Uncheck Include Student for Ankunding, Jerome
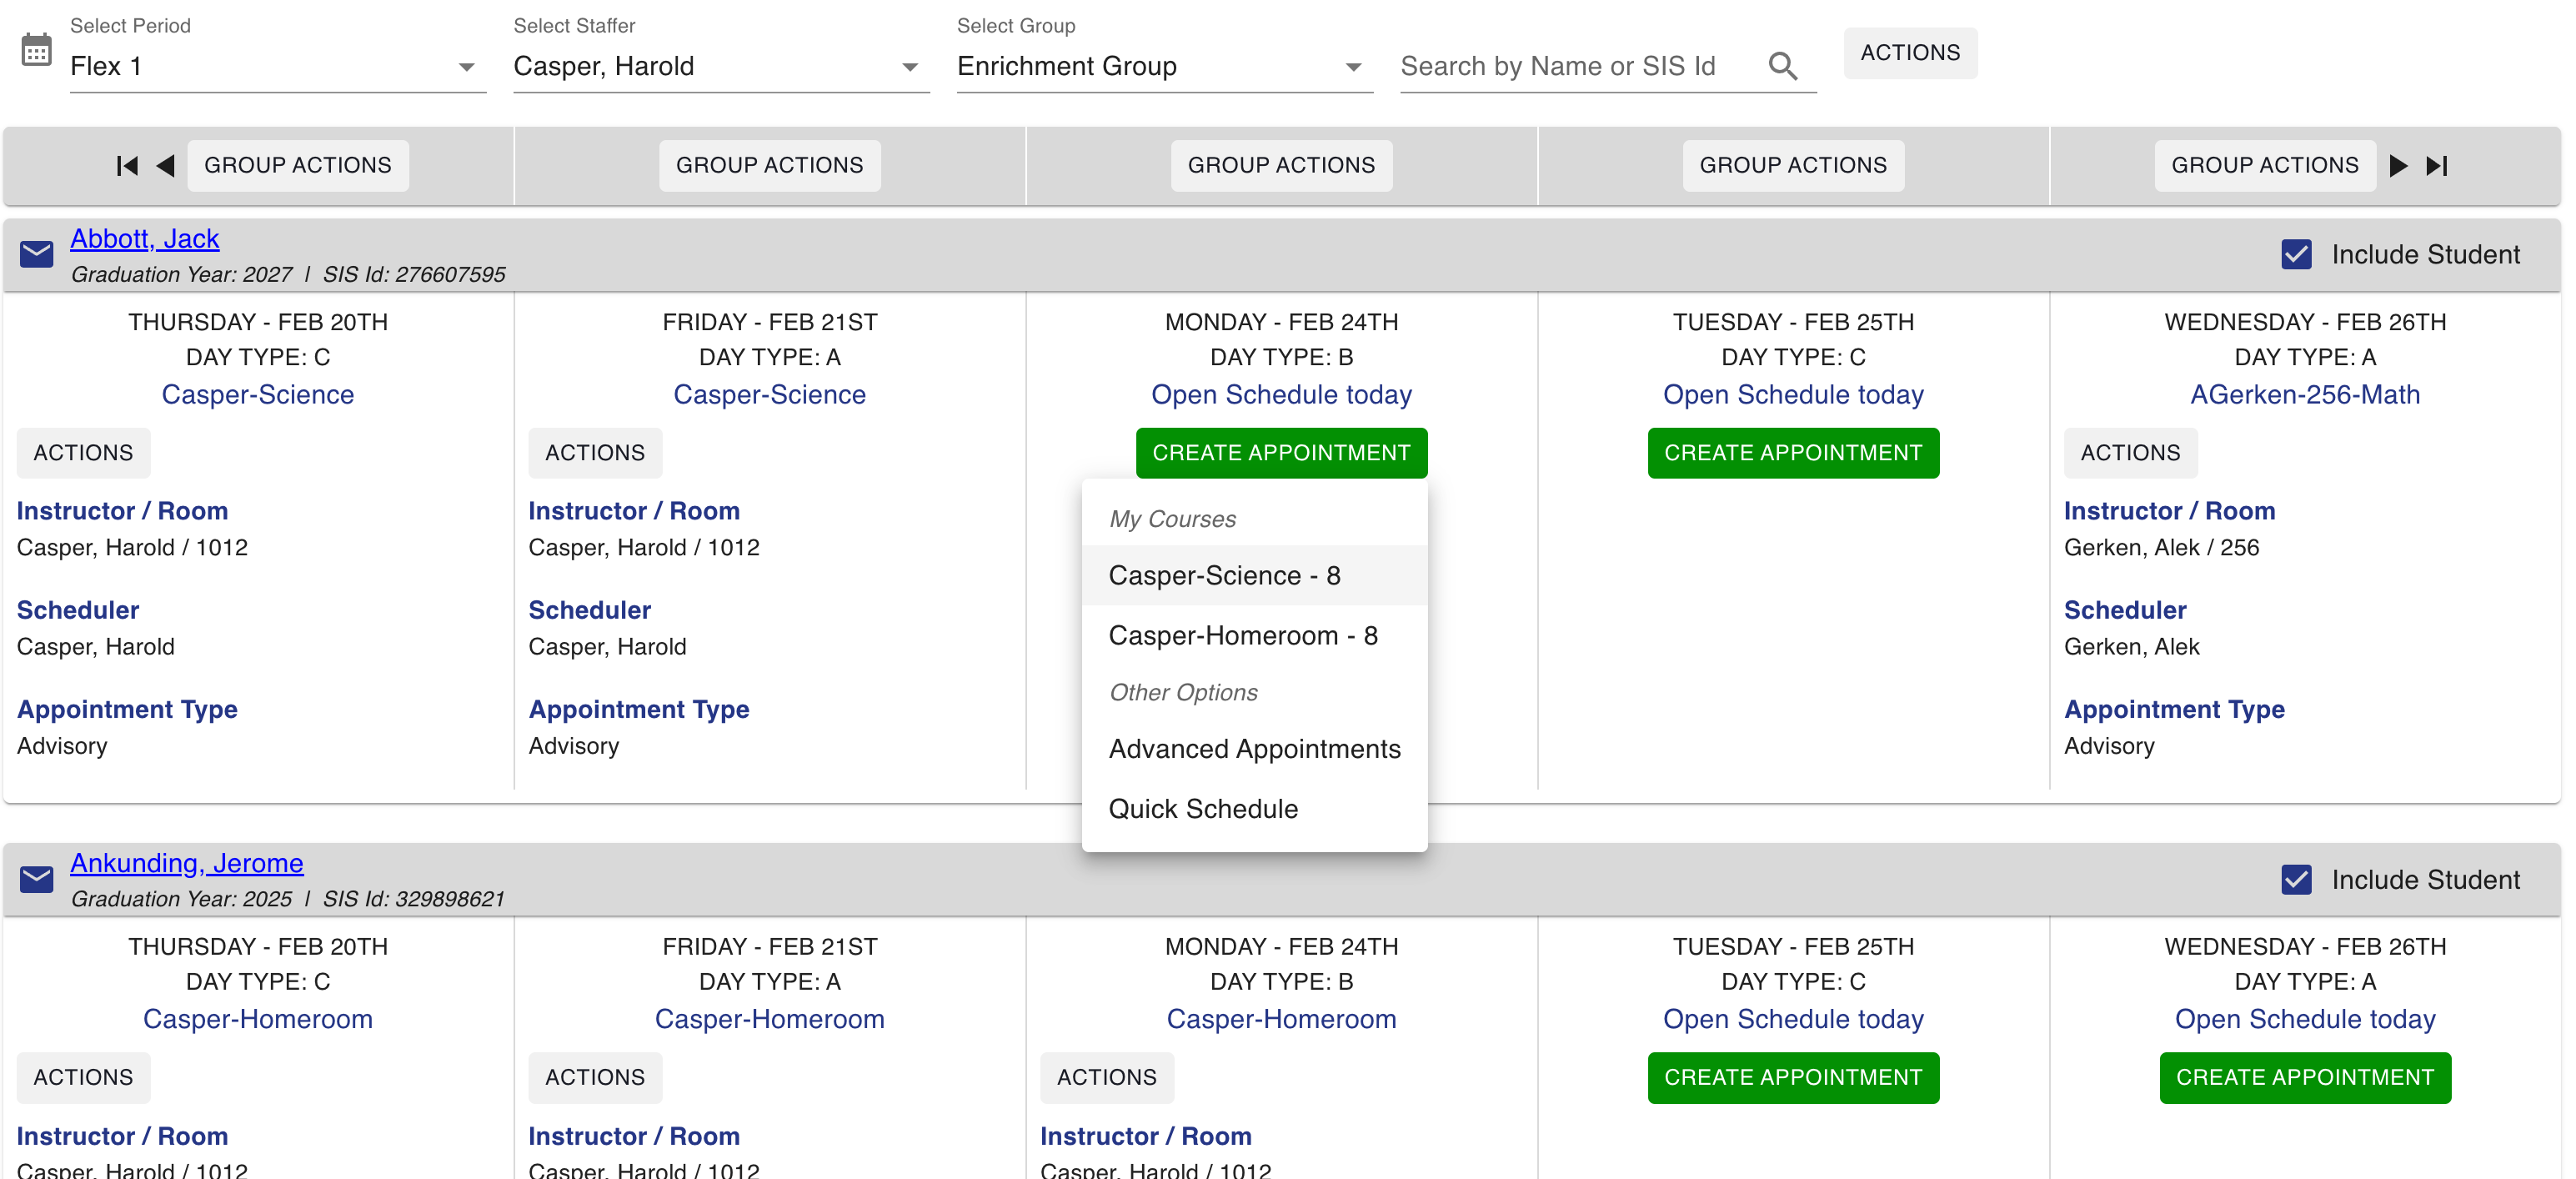The height and width of the screenshot is (1179, 2576). tap(2296, 879)
